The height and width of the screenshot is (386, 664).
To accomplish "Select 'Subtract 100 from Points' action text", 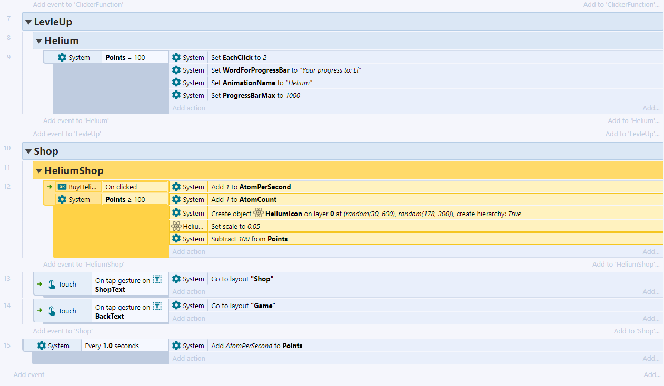I will click(x=249, y=239).
